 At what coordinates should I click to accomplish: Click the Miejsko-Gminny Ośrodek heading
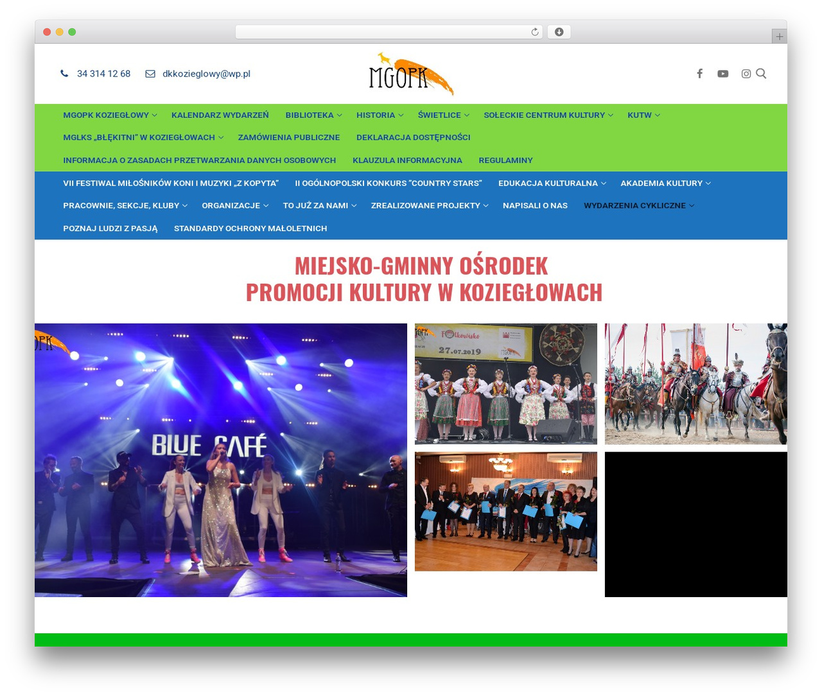(424, 279)
